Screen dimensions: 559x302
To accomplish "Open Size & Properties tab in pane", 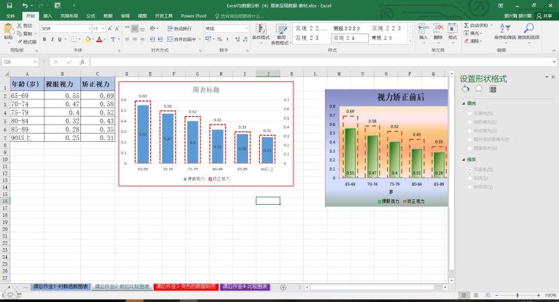I will pos(493,89).
